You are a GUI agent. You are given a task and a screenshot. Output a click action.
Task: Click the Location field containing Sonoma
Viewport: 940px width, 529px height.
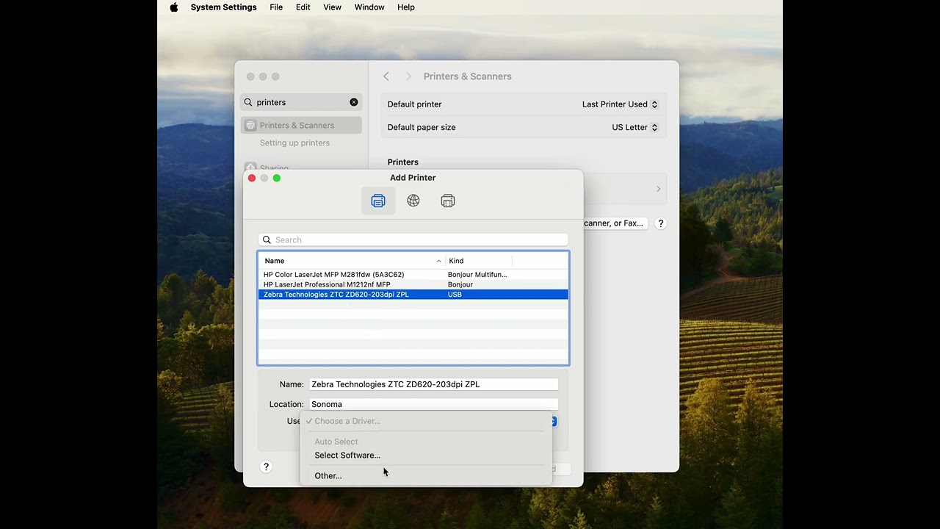pyautogui.click(x=433, y=404)
